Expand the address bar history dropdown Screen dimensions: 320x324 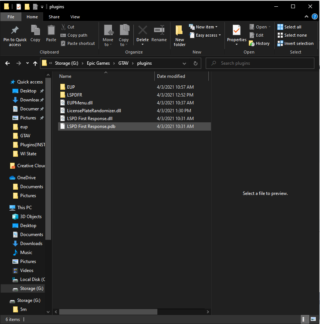click(x=184, y=64)
